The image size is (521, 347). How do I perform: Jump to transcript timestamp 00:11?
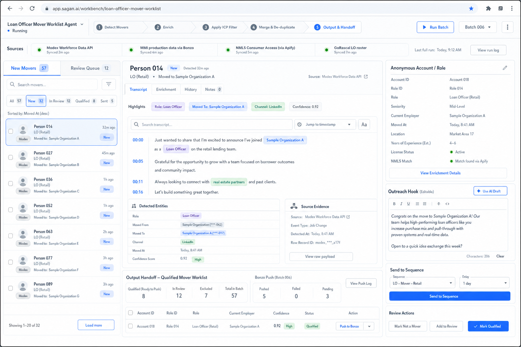coord(138,182)
